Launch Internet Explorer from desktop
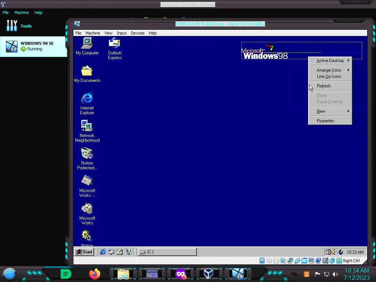This screenshot has width=376, height=282. (87, 104)
